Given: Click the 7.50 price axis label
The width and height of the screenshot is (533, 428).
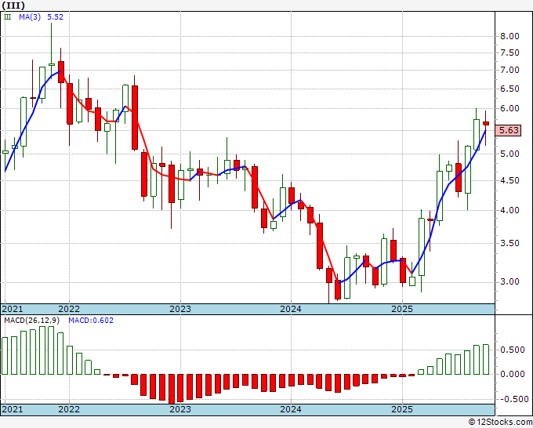Looking at the screenshot, I should tap(509, 53).
